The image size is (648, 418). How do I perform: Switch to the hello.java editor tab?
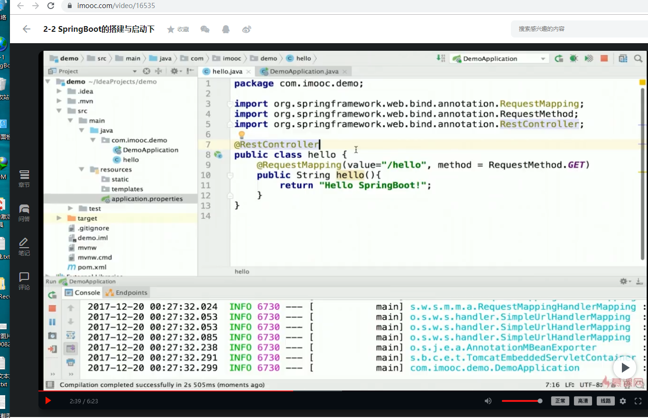[227, 71]
